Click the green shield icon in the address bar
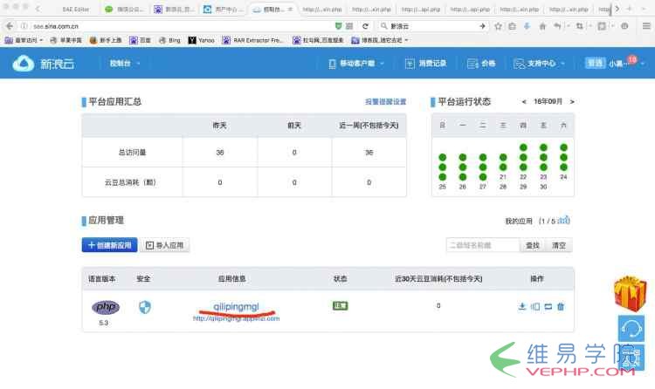 click(x=338, y=26)
